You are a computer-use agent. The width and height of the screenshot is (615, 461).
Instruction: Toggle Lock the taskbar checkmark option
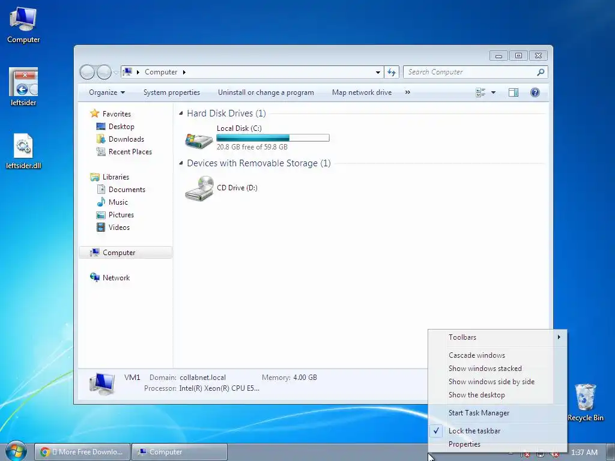pyautogui.click(x=498, y=431)
